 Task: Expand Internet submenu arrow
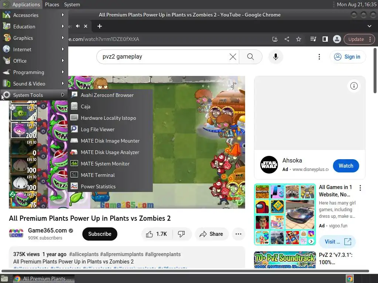click(63, 49)
